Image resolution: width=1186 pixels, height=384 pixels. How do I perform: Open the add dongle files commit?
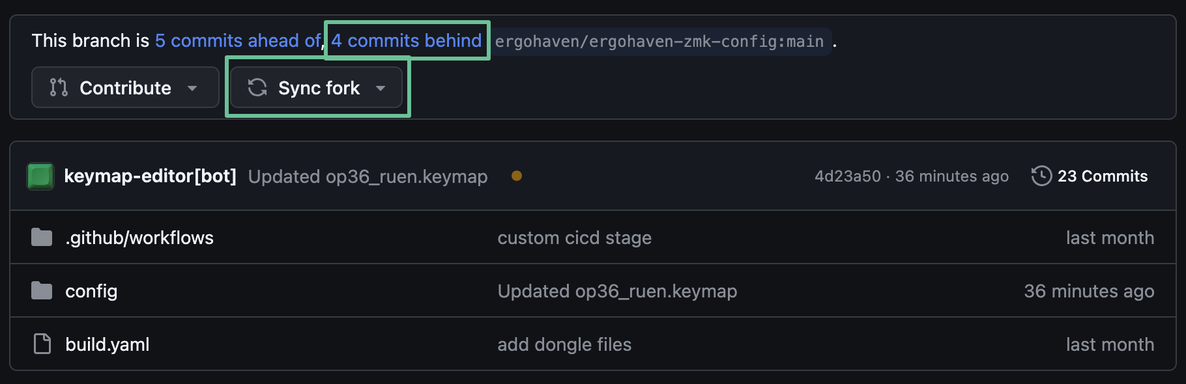point(564,344)
